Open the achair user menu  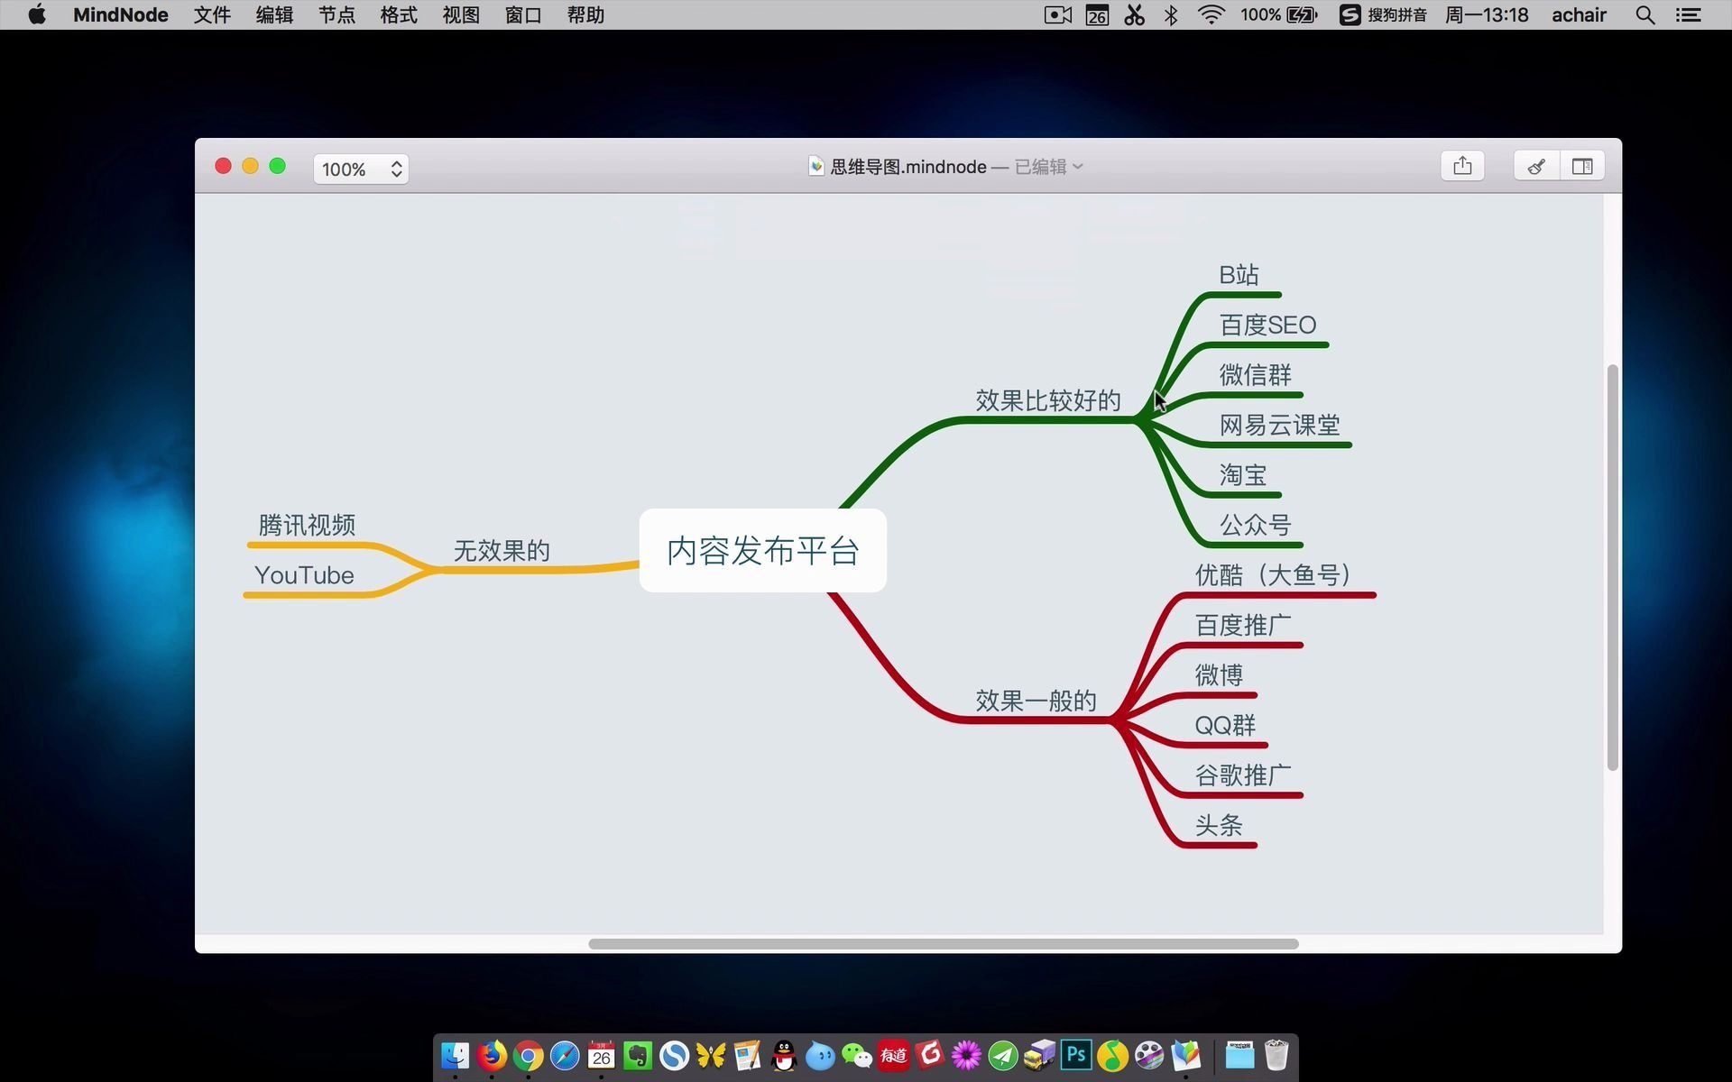tap(1579, 14)
